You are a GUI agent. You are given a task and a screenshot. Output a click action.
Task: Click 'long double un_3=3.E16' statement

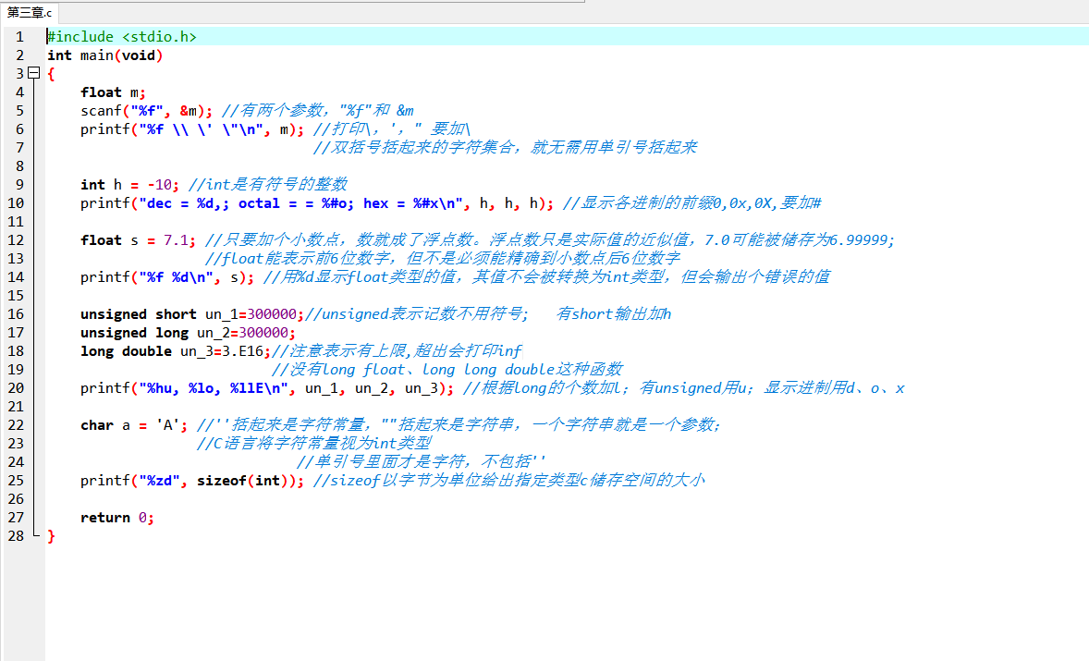click(x=175, y=351)
